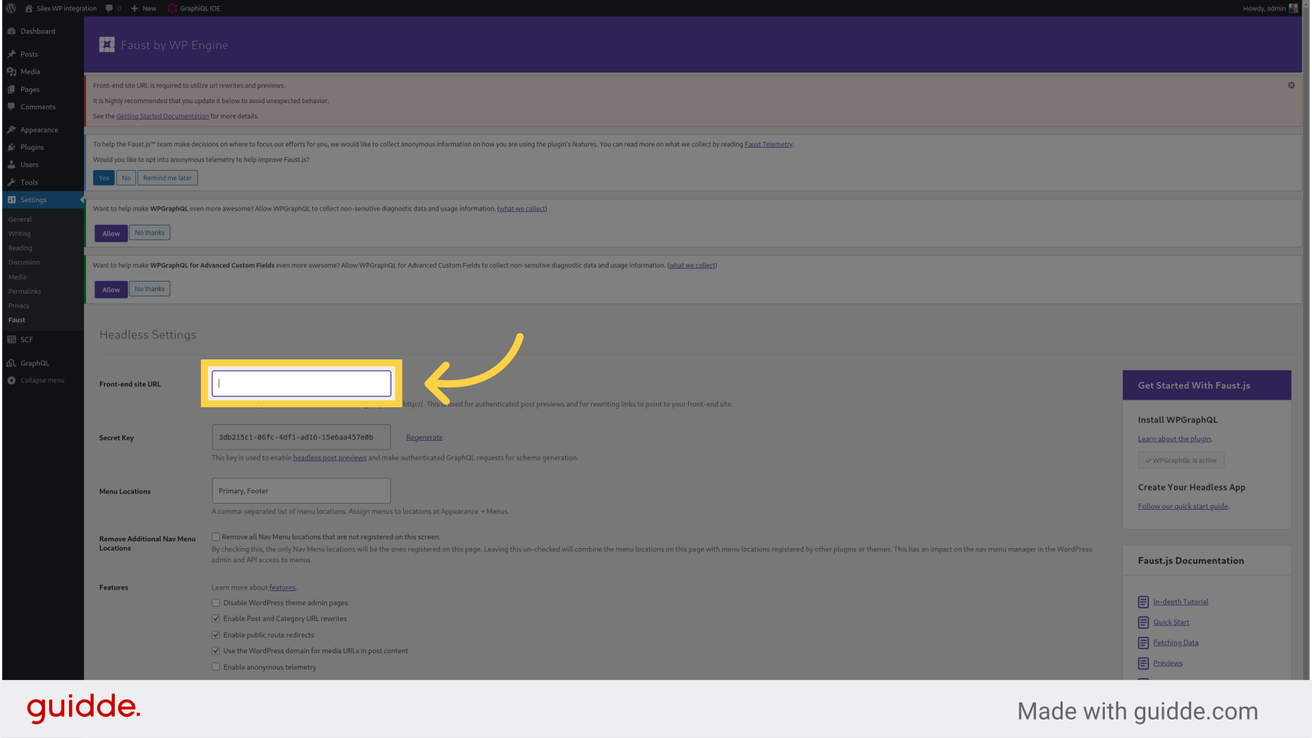
Task: Open the Posts menu item
Action: 29,54
